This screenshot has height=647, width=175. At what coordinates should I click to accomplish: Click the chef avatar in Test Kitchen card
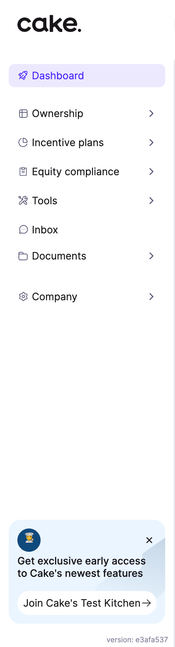[x=29, y=540]
